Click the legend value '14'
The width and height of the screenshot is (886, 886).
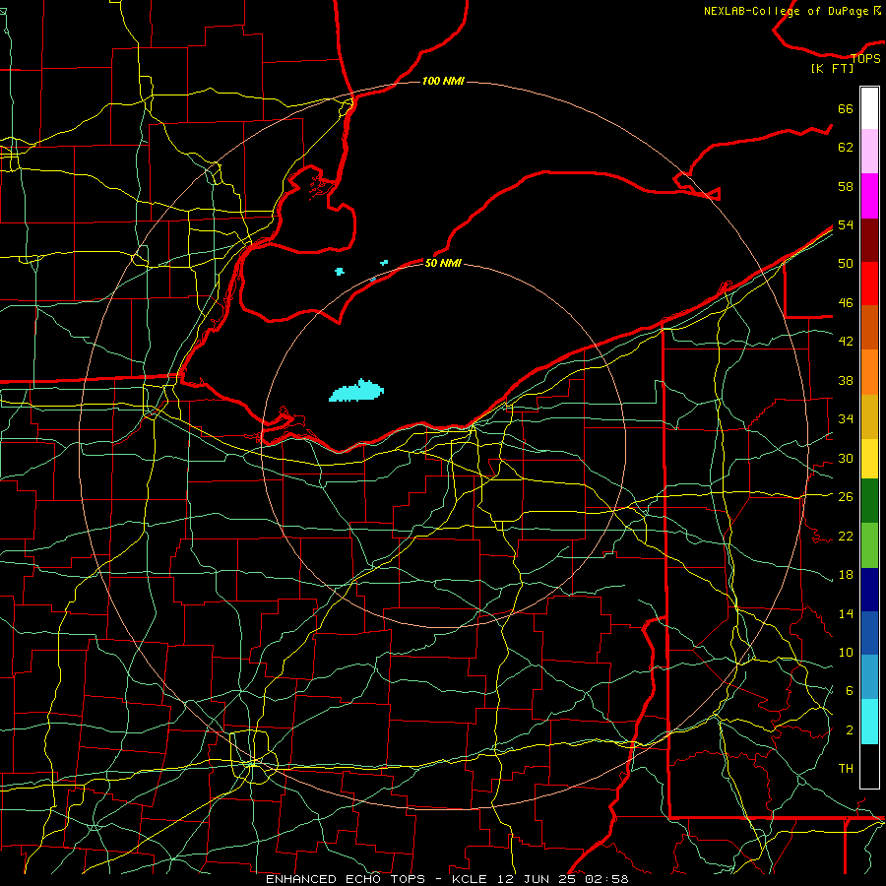click(846, 613)
